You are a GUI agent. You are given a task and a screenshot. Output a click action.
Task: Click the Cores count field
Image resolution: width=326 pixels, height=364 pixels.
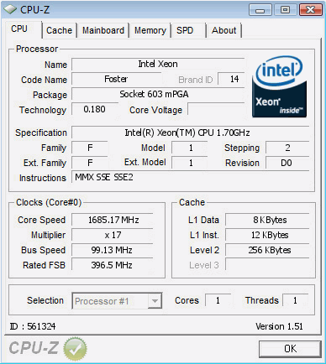[218, 300]
